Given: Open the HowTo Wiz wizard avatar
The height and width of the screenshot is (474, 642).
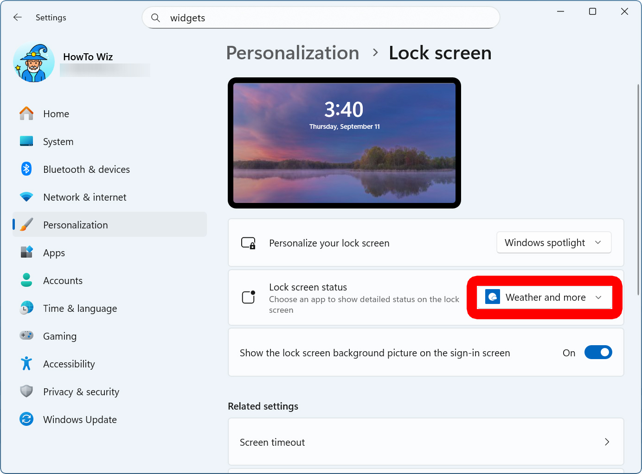Looking at the screenshot, I should [x=34, y=63].
